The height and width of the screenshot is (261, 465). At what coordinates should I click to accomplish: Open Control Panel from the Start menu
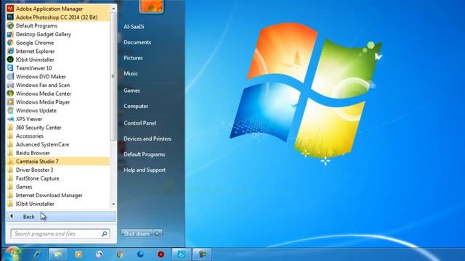pyautogui.click(x=139, y=123)
